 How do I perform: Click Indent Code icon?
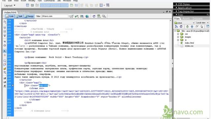(x=5, y=78)
